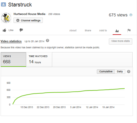The height and width of the screenshot is (123, 137).
Task: Click the report flag icon
Action: pos(129,30)
